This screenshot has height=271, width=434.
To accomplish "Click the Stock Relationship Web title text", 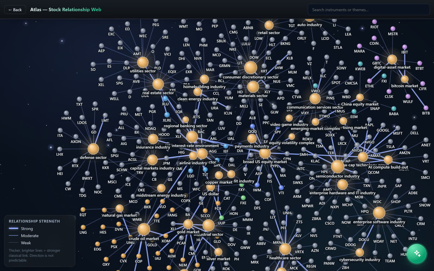I will pyautogui.click(x=75, y=9).
